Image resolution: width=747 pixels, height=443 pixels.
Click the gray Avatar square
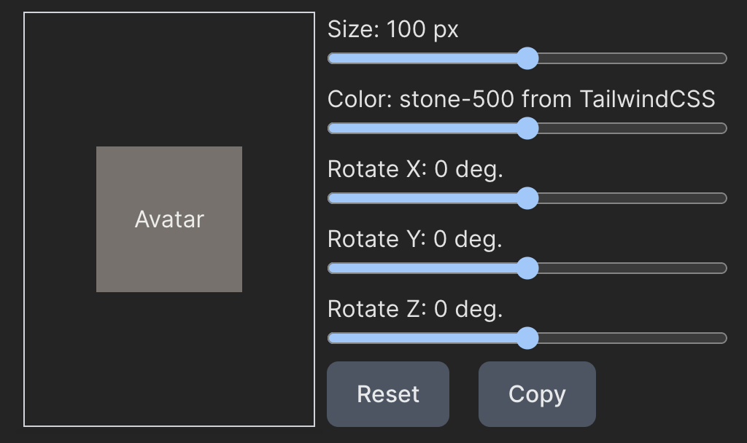coord(169,219)
